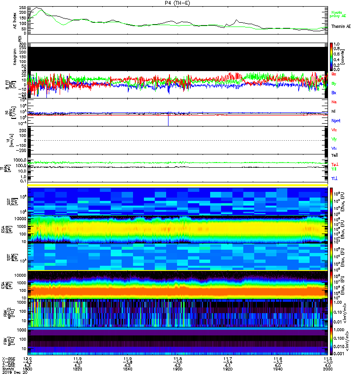Click the 1920 time tick label
Image resolution: width=355 pixels, height=379 pixels.
click(x=228, y=369)
